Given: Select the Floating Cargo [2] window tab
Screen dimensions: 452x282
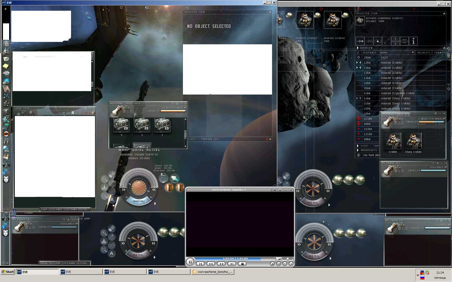Looking at the screenshot, I should click(x=396, y=114).
